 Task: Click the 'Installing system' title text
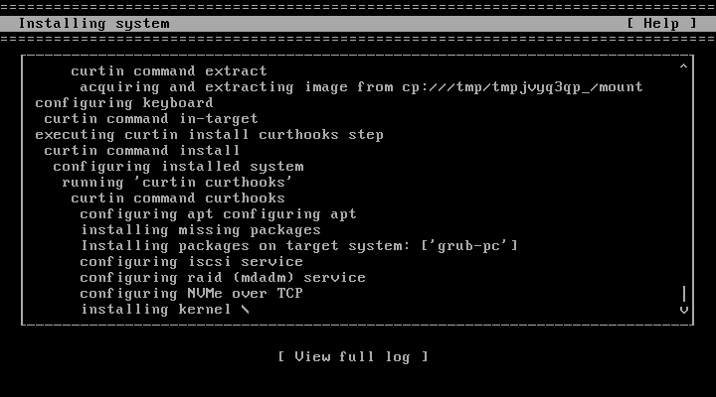click(94, 24)
